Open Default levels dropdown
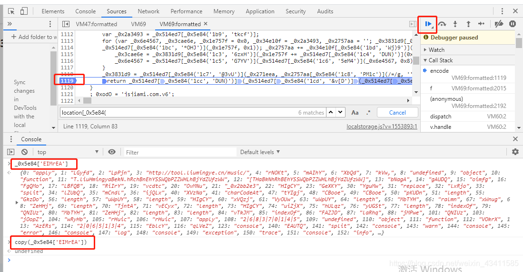This screenshot has height=272, width=523. point(260,152)
